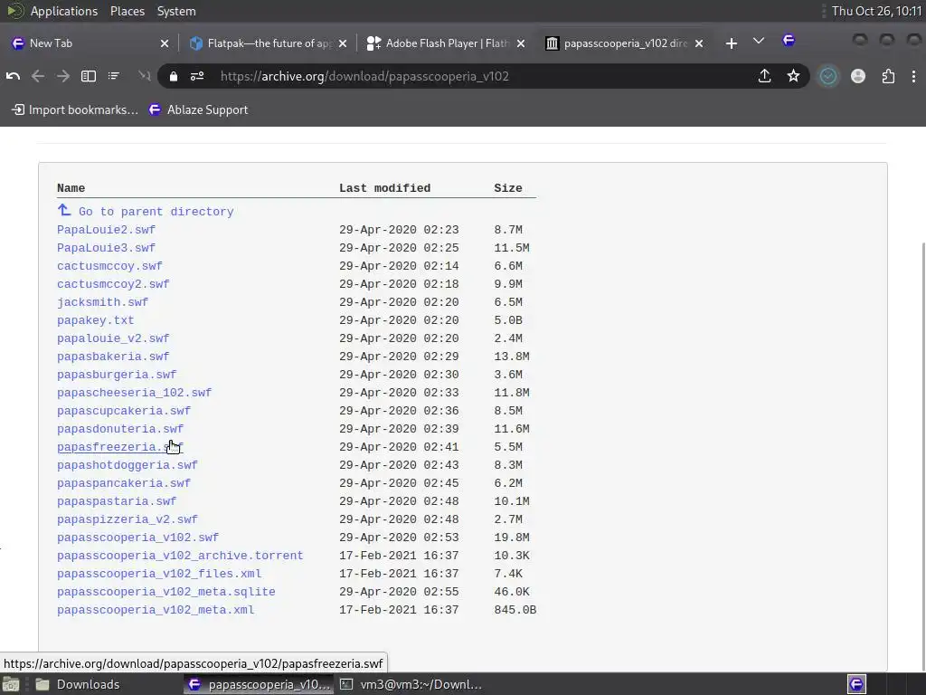Click papashotdoggeria.swf link
Screen dimensions: 926x695
128,465
